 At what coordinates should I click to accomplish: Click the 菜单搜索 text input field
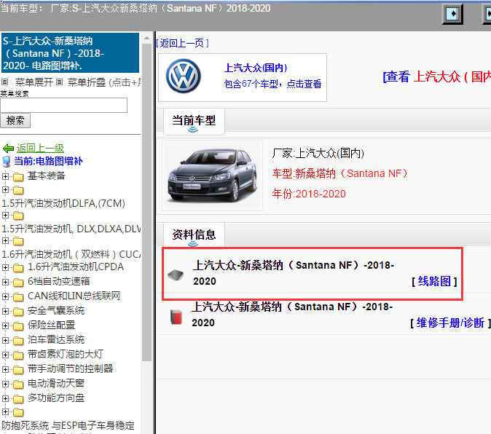click(x=64, y=105)
